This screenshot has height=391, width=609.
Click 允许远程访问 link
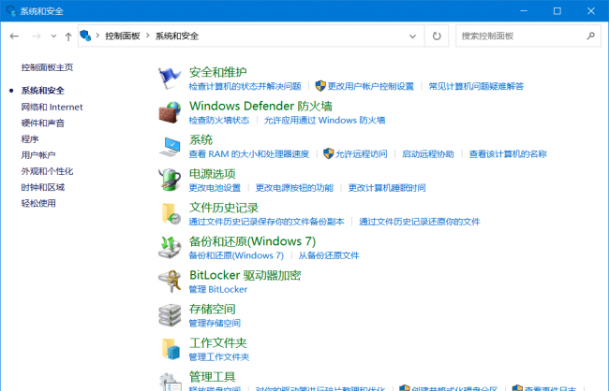tap(362, 154)
